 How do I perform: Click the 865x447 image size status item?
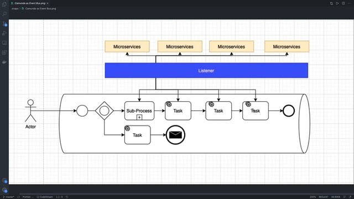click(x=323, y=197)
